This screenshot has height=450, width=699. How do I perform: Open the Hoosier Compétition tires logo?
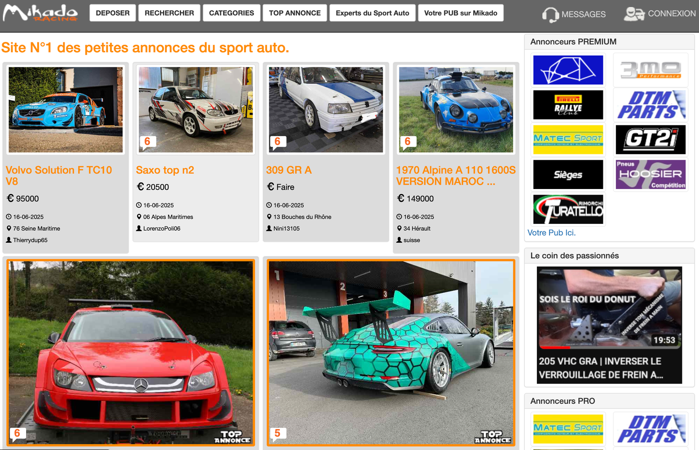(x=651, y=175)
